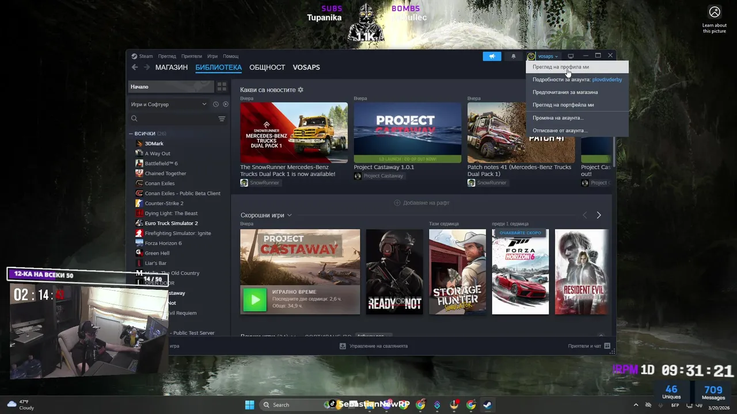Viewport: 737px width, 414px height.
Task: Click Начало home button
Action: (170, 87)
